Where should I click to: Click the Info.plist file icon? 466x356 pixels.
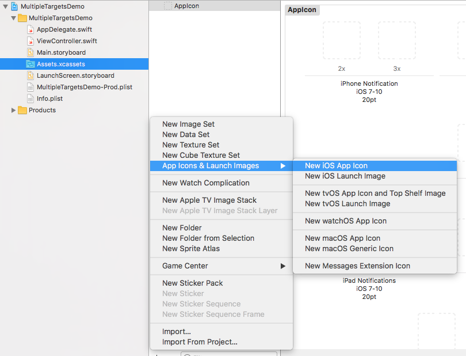pyautogui.click(x=30, y=99)
